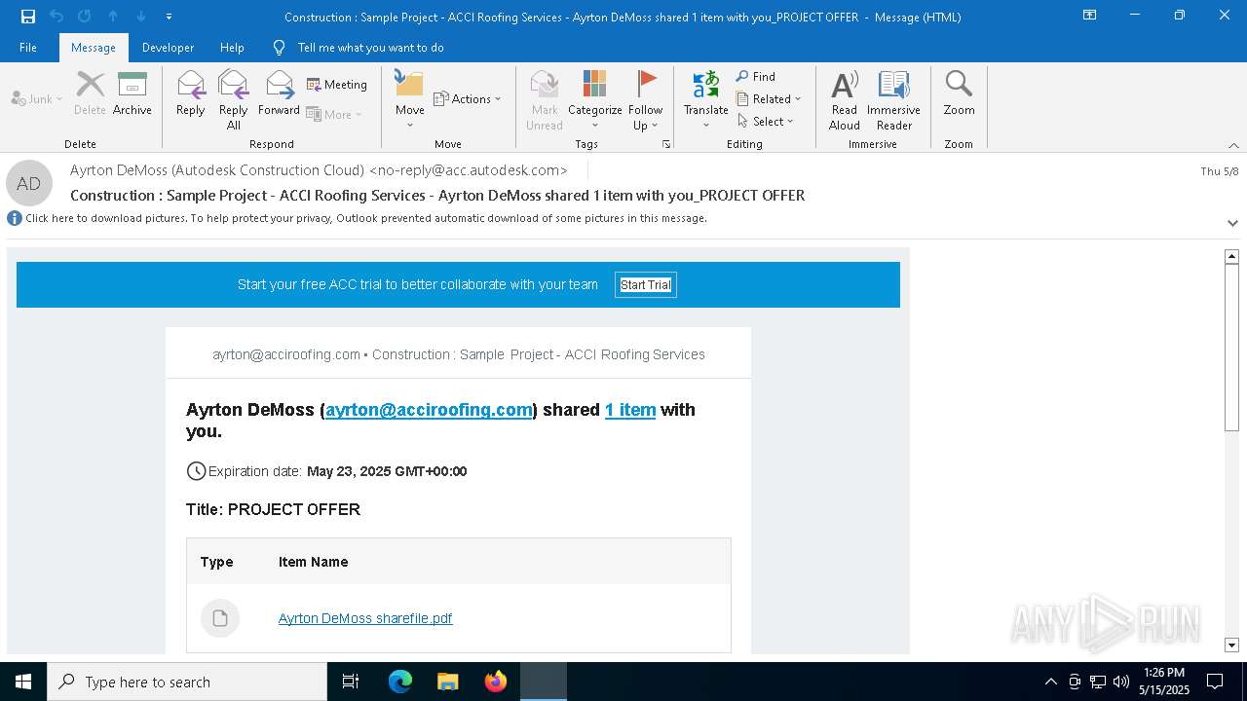
Task: Open the Help tab
Action: [x=232, y=48]
